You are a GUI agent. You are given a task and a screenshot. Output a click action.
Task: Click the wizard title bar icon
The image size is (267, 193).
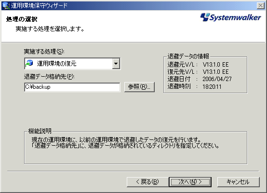pyautogui.click(x=6, y=6)
